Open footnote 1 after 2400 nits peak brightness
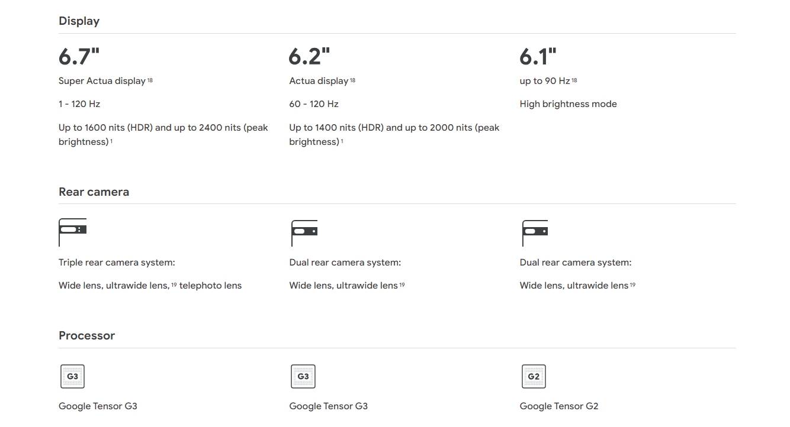The height and width of the screenshot is (427, 790). [111, 141]
